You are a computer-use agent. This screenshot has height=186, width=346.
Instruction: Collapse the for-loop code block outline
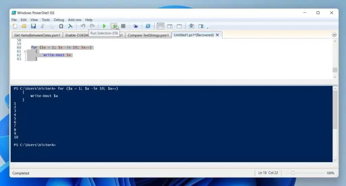(25, 51)
